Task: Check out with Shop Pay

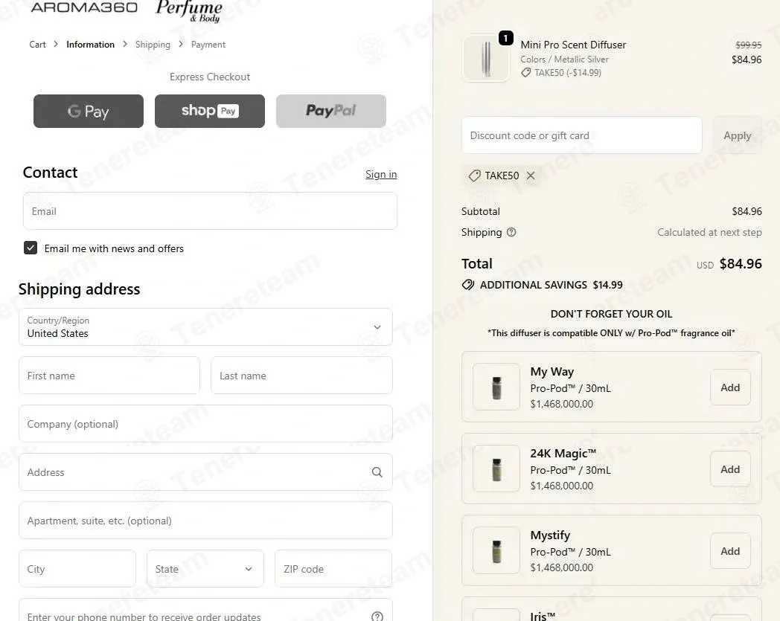Action: [210, 111]
